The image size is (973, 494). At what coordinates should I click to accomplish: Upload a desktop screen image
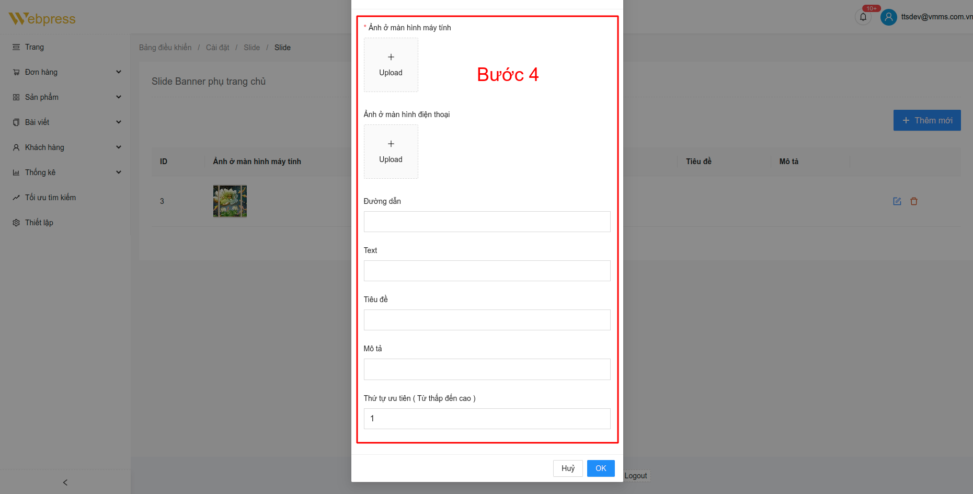click(391, 65)
